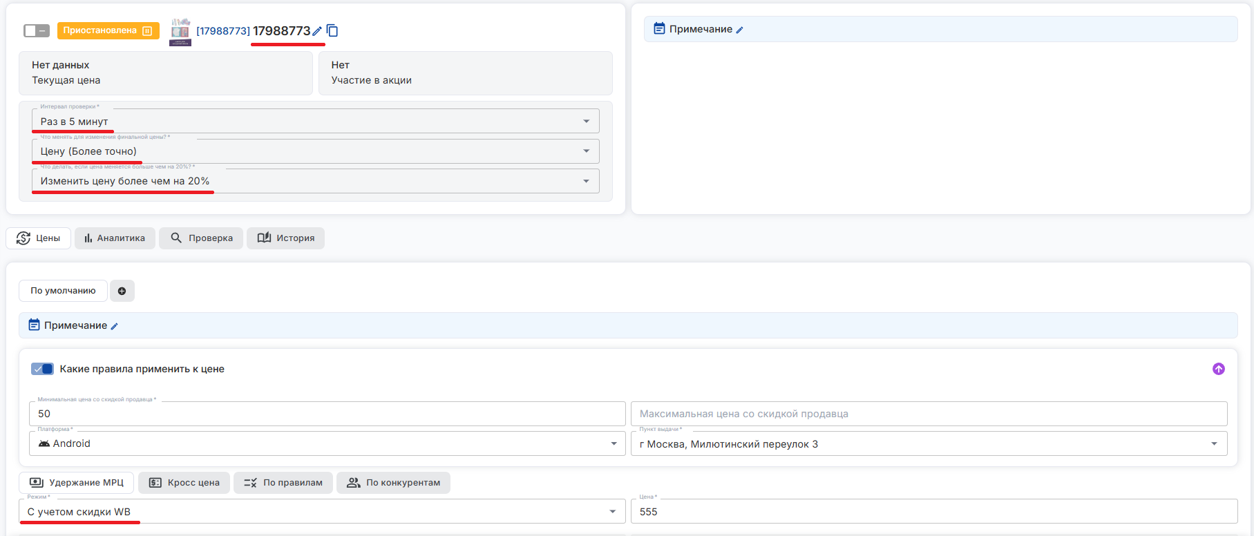Edit the lower Примечание note via pencil icon
This screenshot has height=536, width=1254.
click(x=115, y=326)
